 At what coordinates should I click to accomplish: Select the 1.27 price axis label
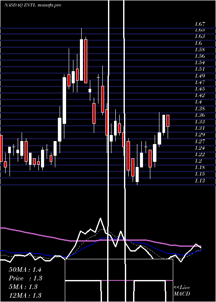pyautogui.click(x=200, y=142)
